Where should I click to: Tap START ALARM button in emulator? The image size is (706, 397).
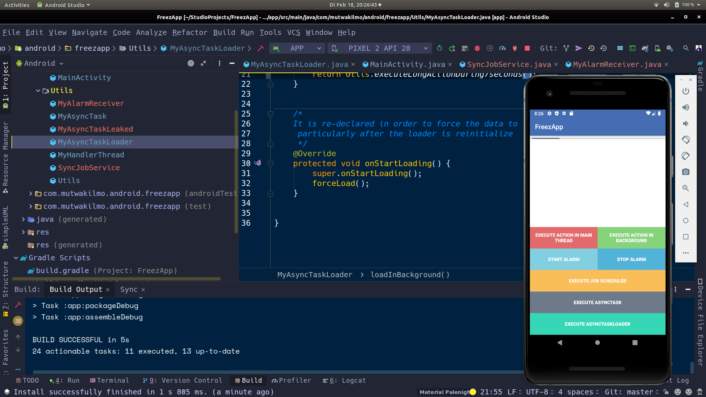[563, 259]
